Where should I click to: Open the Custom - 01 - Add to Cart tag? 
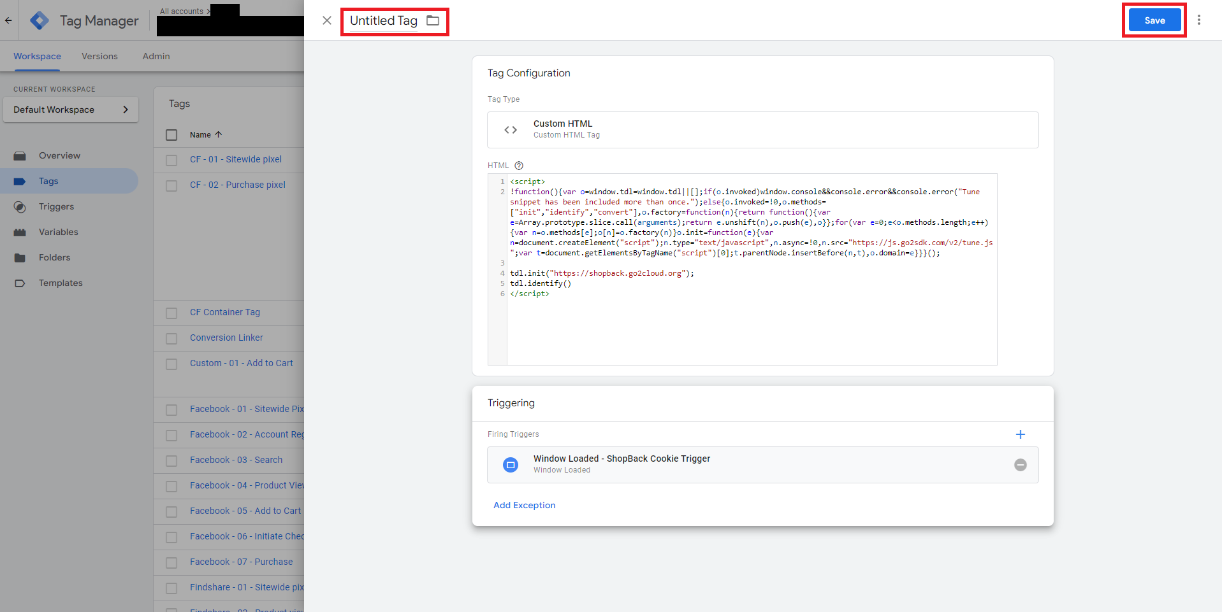click(x=241, y=363)
